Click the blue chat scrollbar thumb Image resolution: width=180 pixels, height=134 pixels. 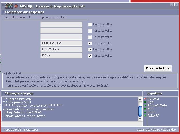click(140, 111)
